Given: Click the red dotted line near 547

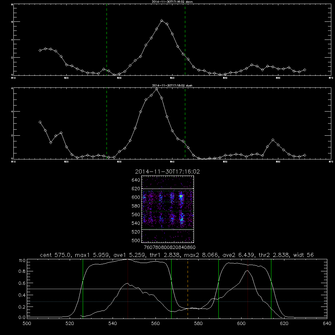Looking at the screenshot, I should click(x=128, y=288).
